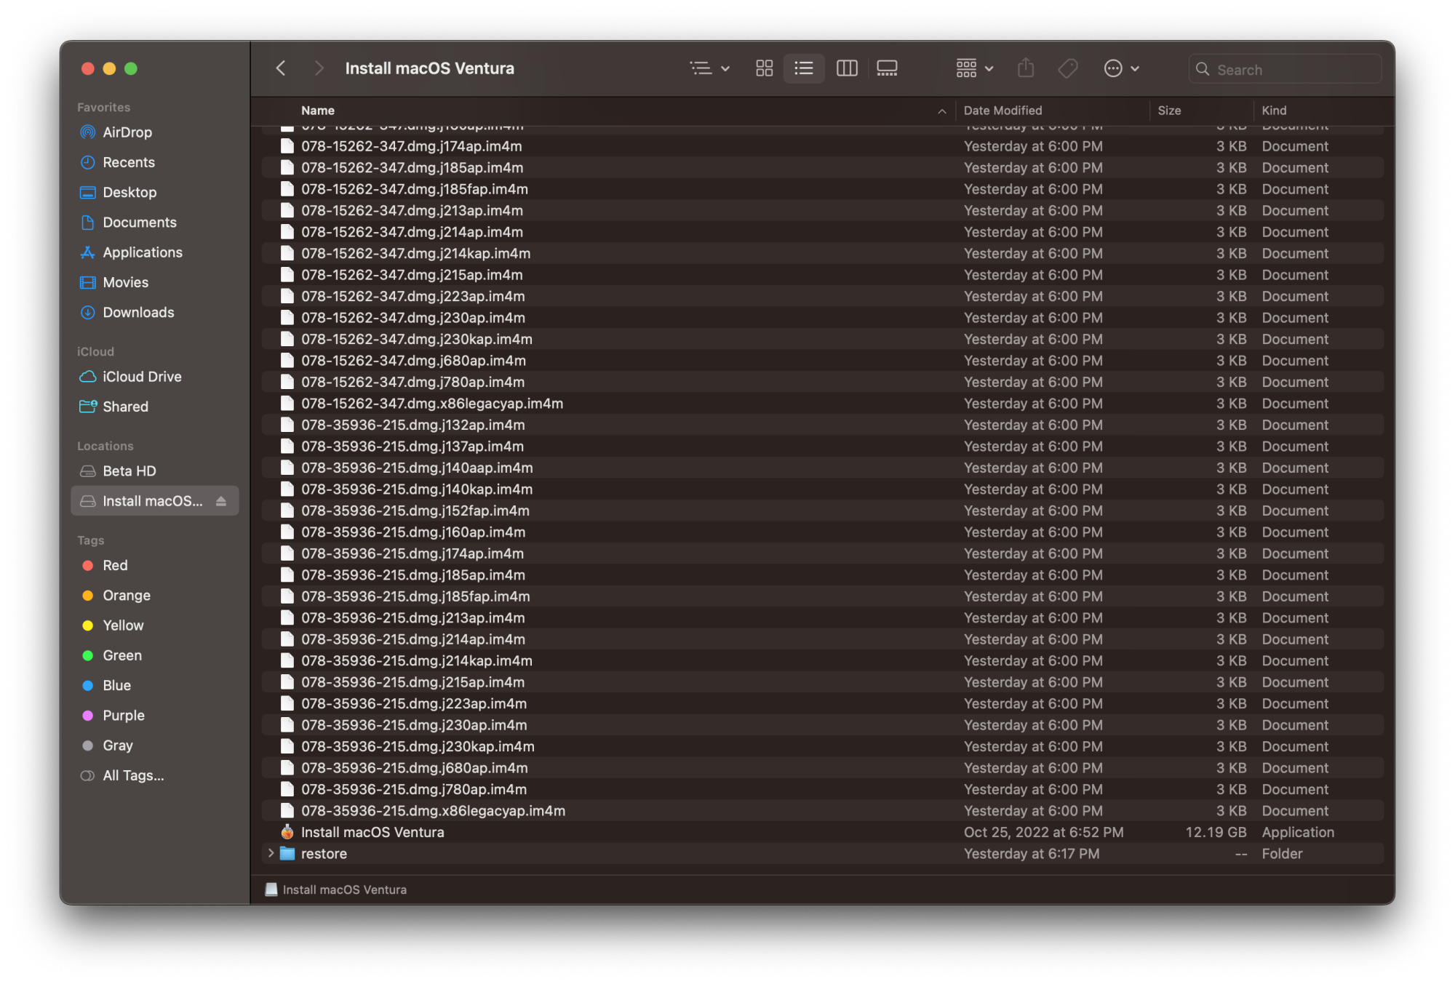Go back with the left chevron button
Screen dimensions: 1455x984
point(281,68)
